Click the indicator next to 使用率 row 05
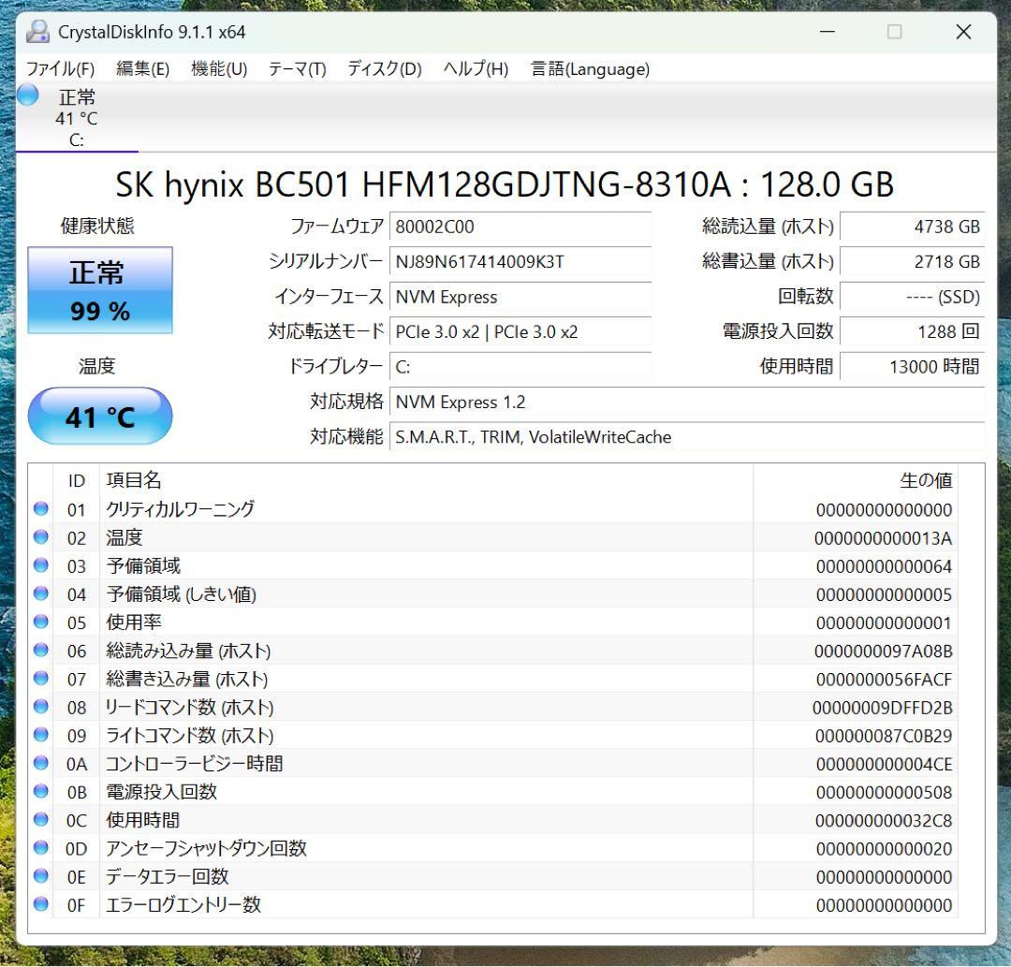 40,622
